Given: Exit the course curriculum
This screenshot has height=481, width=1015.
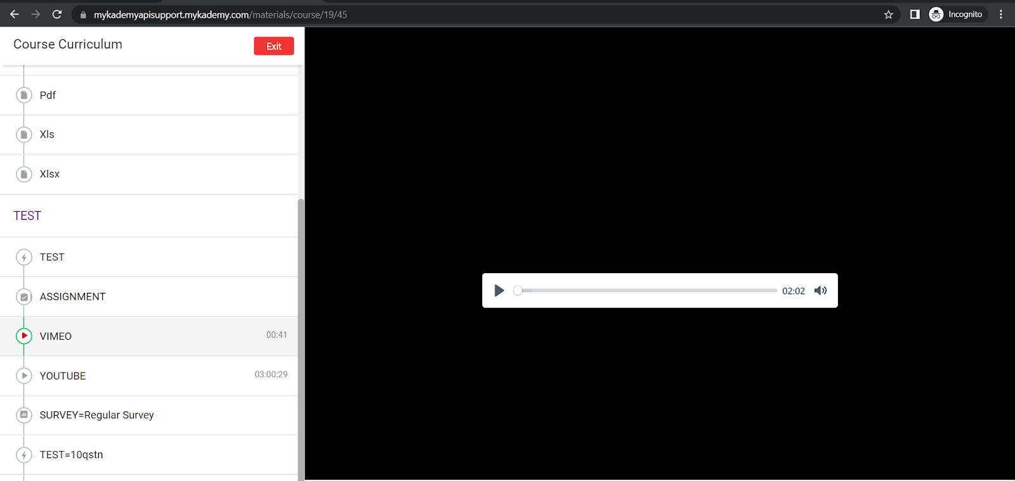Looking at the screenshot, I should pyautogui.click(x=273, y=46).
